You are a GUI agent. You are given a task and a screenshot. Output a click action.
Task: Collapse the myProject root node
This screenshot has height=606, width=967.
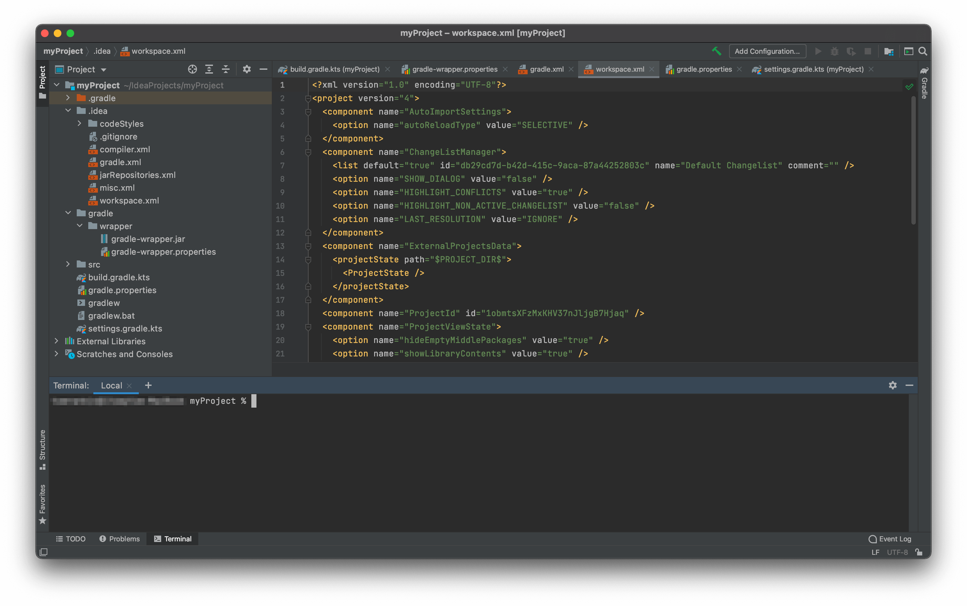point(57,85)
